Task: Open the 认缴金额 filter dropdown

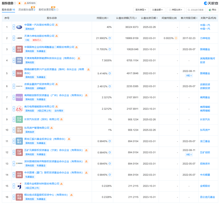Action: pyautogui.click(x=158, y=10)
